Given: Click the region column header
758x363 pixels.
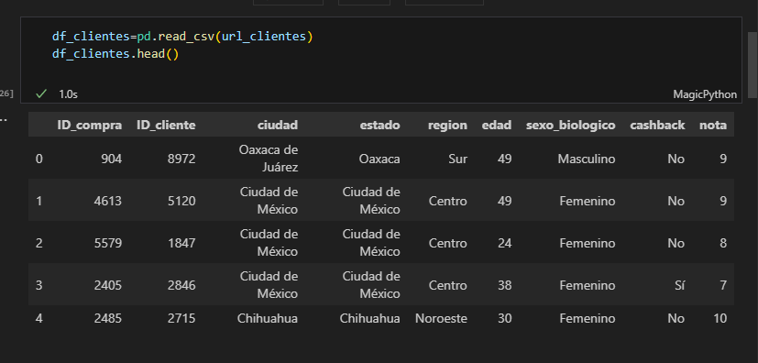Looking at the screenshot, I should [447, 126].
